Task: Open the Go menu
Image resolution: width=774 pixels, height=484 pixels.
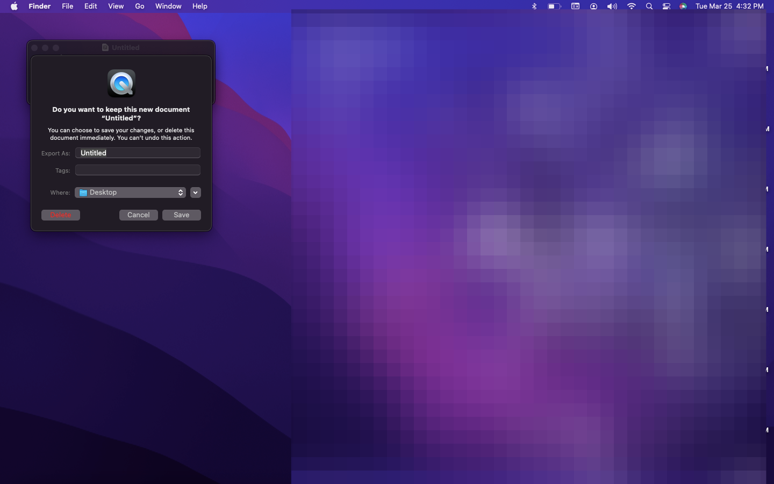Action: 140,6
